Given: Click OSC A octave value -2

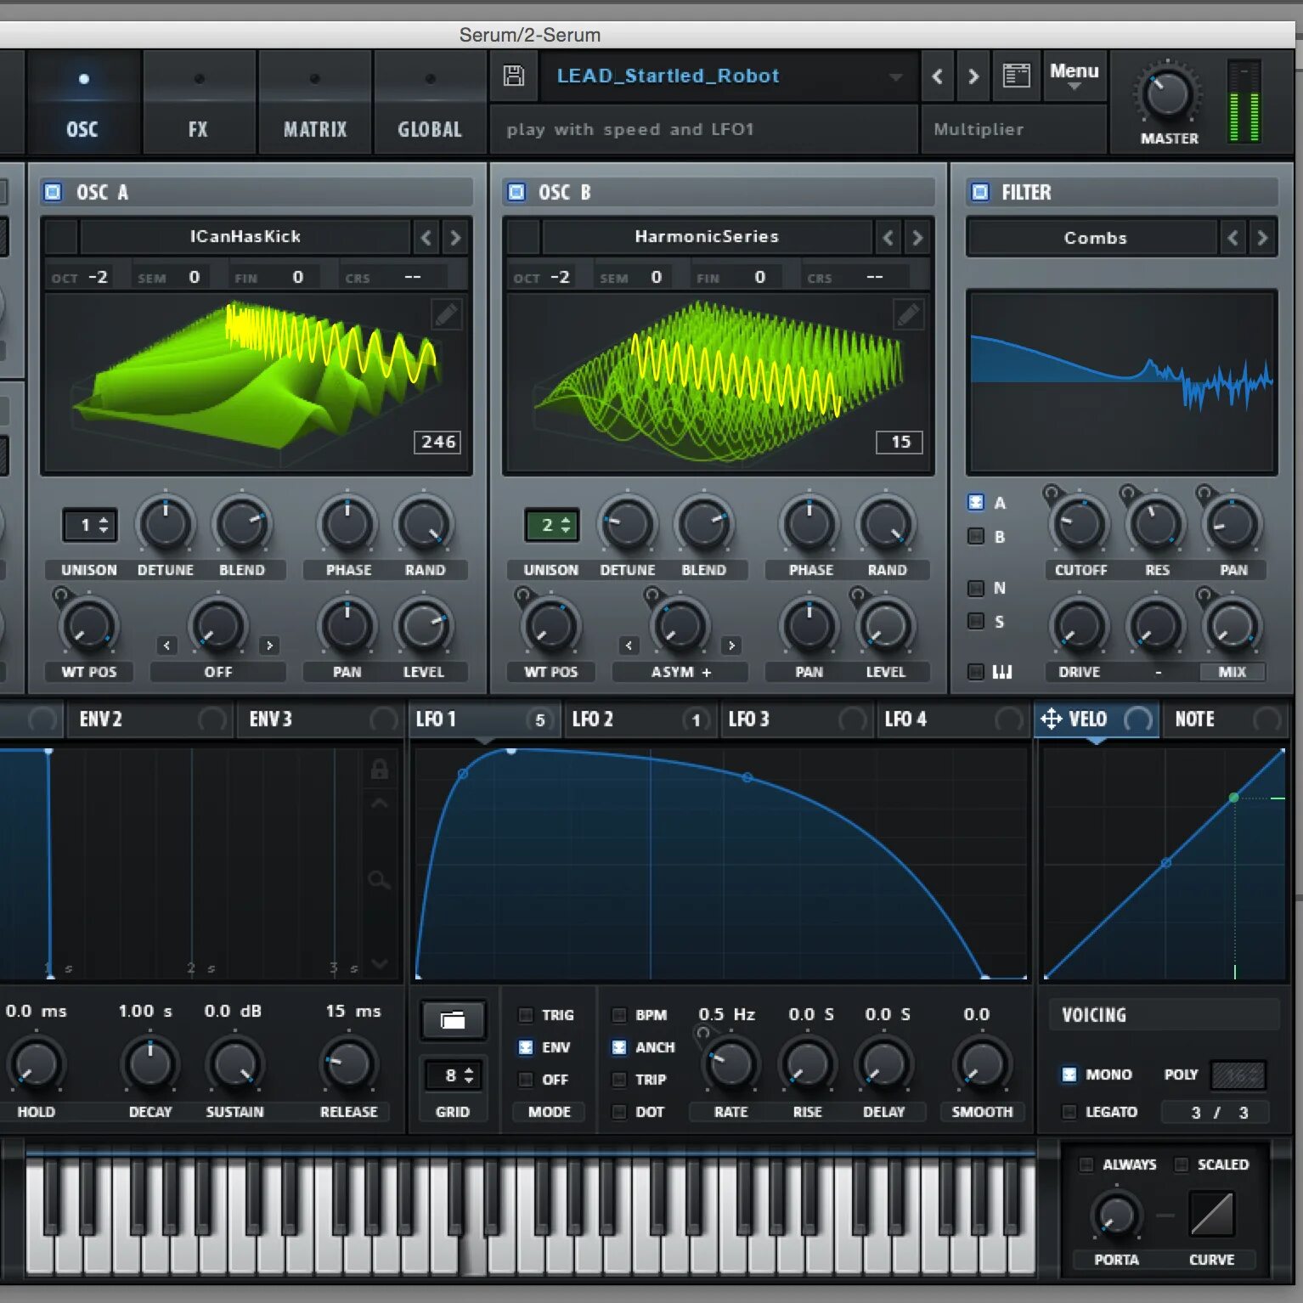Looking at the screenshot, I should (99, 277).
